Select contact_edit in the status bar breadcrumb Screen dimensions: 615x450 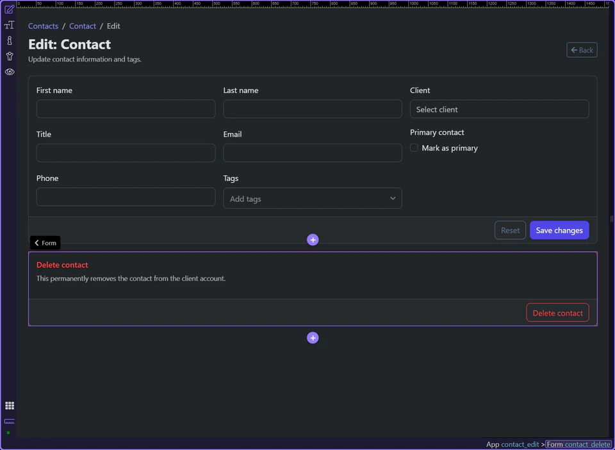click(520, 444)
